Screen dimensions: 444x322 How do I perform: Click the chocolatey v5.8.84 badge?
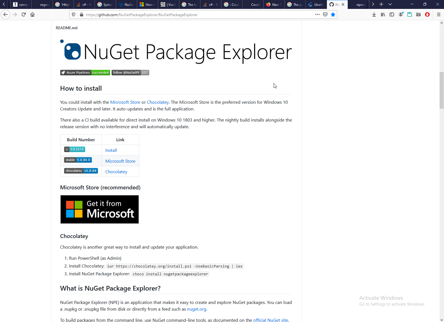81,171
